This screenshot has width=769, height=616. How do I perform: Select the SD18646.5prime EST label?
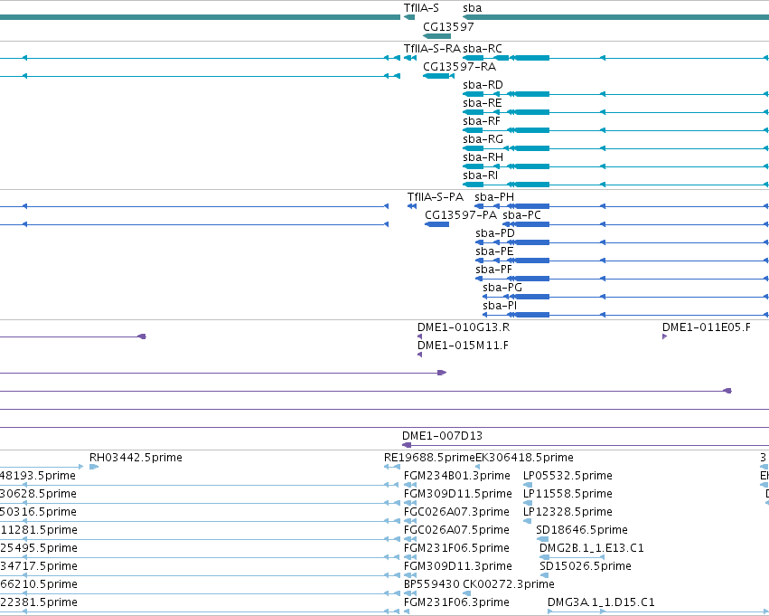[x=582, y=531]
